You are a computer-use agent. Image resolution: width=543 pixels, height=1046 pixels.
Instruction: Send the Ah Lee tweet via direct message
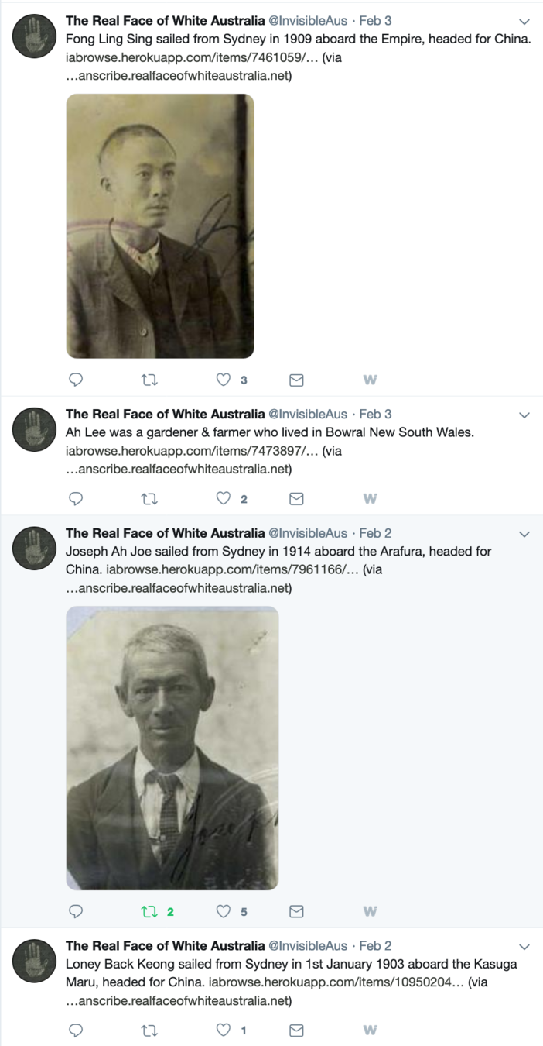296,499
